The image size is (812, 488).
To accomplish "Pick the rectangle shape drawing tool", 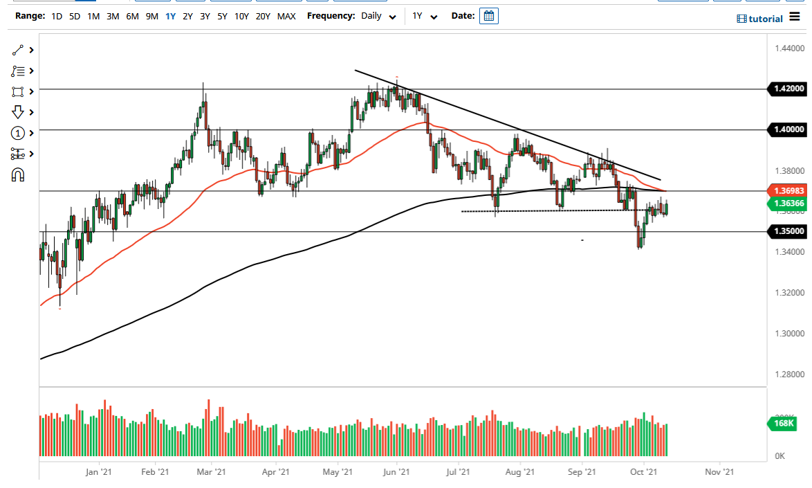I will (17, 91).
